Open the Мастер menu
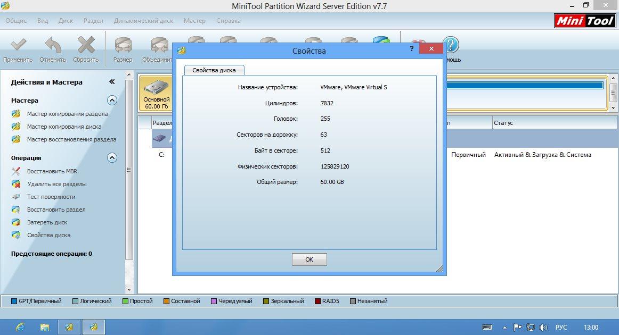619x335 pixels. pos(194,21)
